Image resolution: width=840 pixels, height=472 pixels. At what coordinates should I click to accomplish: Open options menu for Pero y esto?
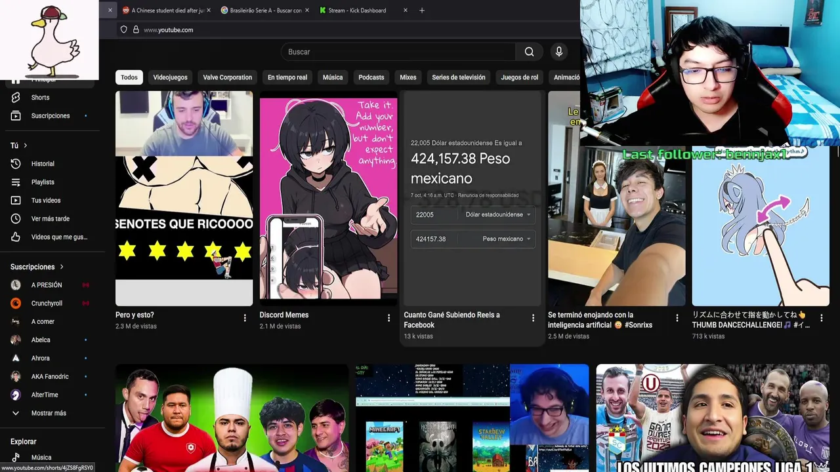(245, 318)
